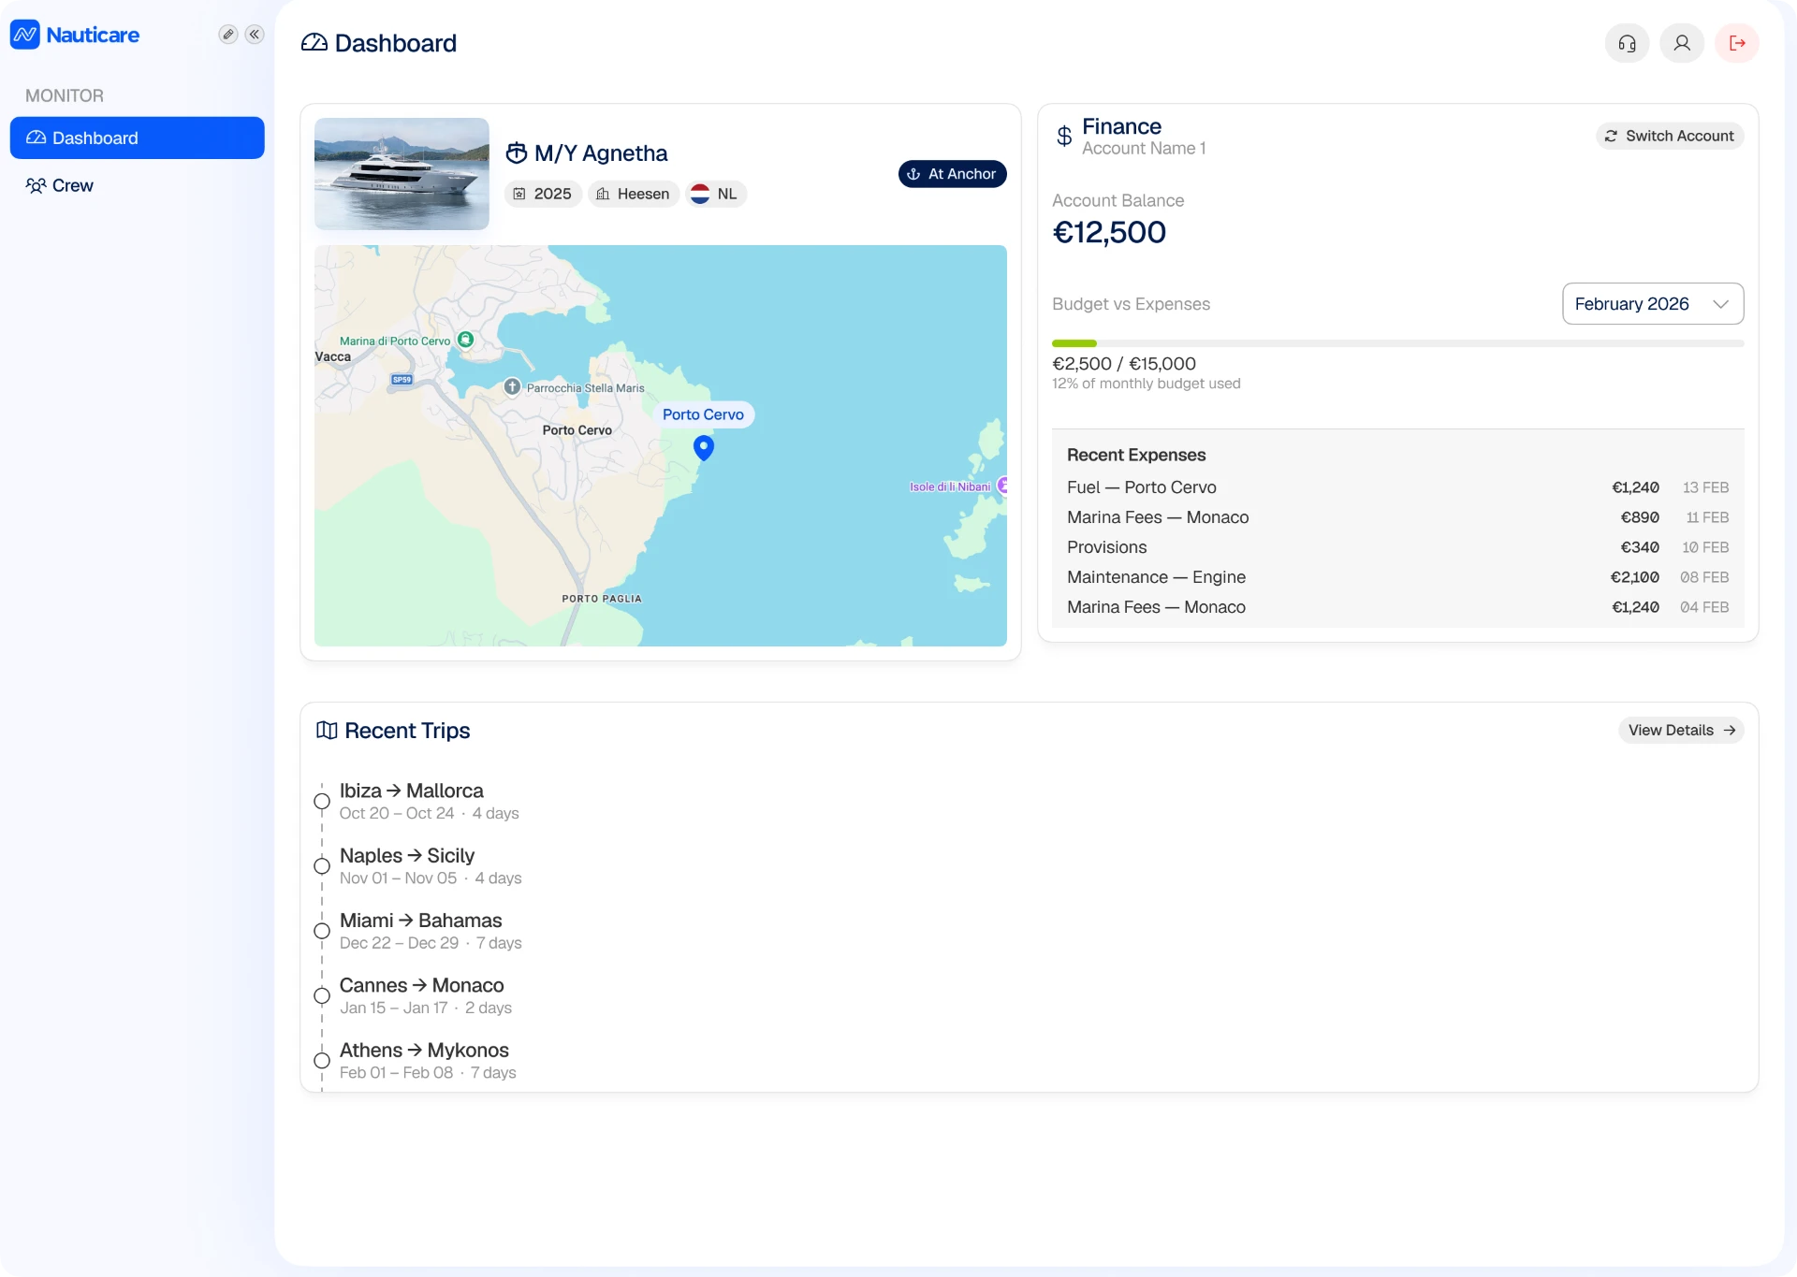Select the Cannes → Monaco trip

(x=426, y=995)
